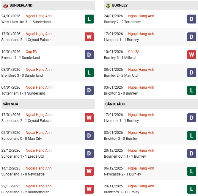Click the W badge for Sunderland 3-2 Bournemouth
The height and width of the screenshot is (196, 198).
(x=89, y=189)
